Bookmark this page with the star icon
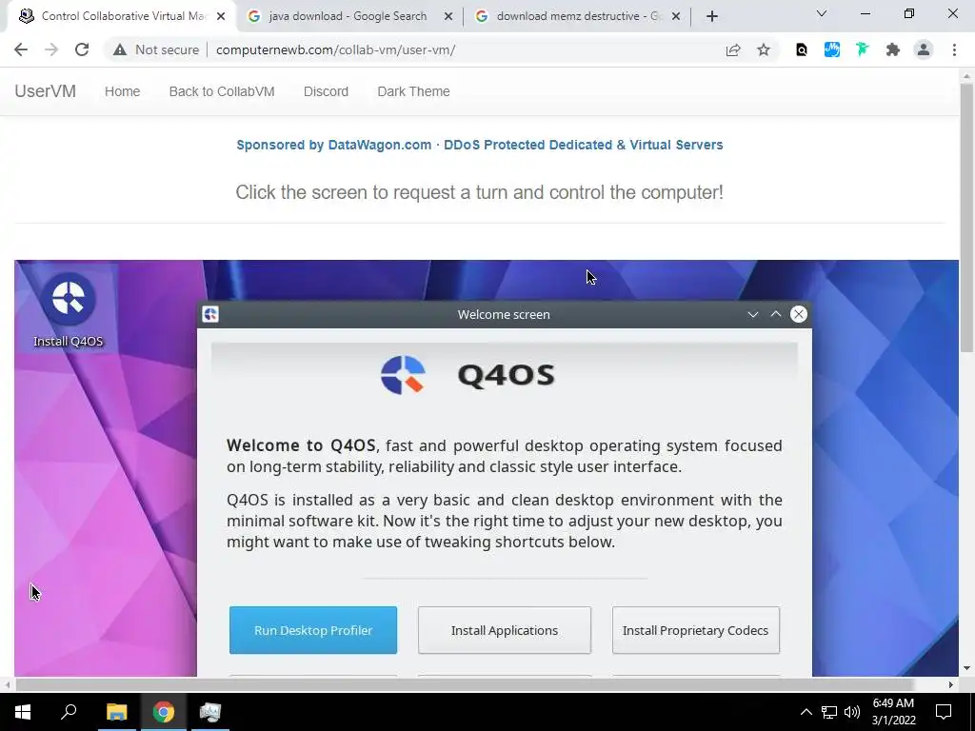Screen dimensions: 975x731 pyautogui.click(x=764, y=49)
